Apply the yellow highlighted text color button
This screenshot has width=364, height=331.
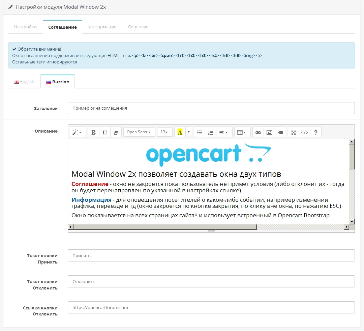180,132
